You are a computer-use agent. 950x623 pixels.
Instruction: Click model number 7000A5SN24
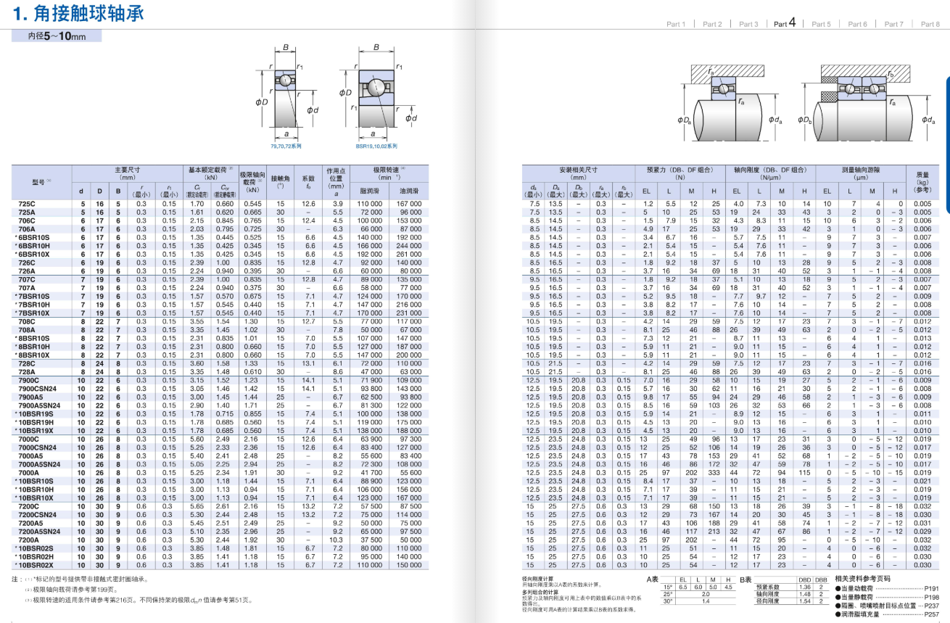click(39, 464)
